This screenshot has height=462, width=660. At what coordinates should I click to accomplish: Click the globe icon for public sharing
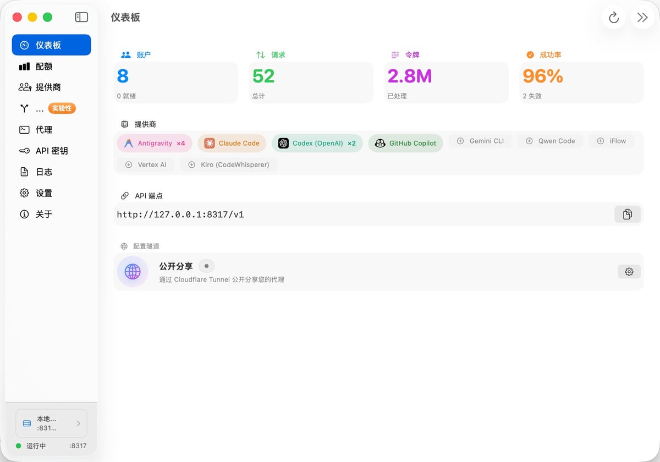133,272
